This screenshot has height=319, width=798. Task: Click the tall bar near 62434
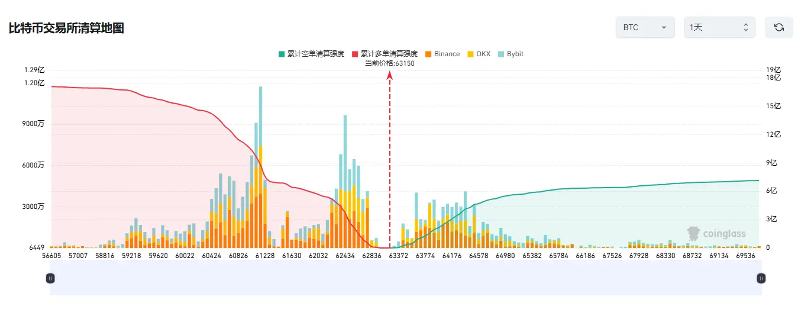tap(345, 181)
